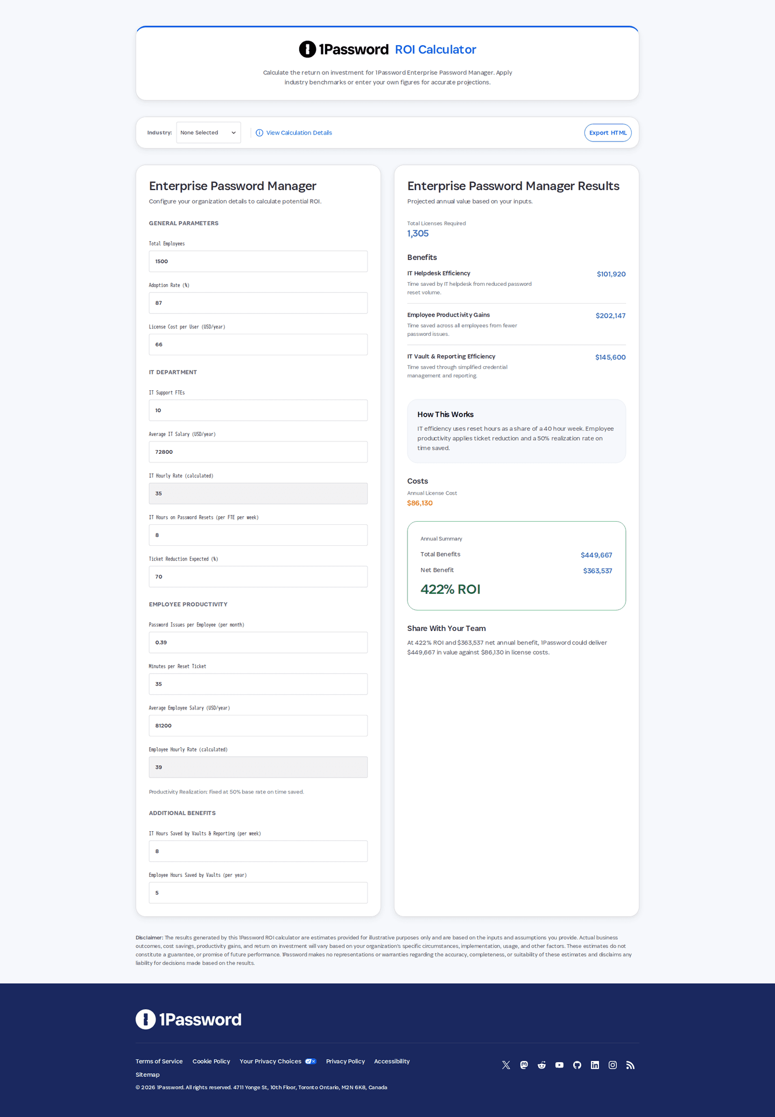The width and height of the screenshot is (775, 1117).
Task: Open the Reddit social icon
Action: 541,1065
